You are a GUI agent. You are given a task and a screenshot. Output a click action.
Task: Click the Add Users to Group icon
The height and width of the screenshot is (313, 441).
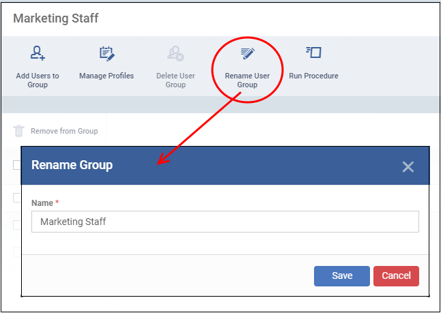[x=38, y=53]
